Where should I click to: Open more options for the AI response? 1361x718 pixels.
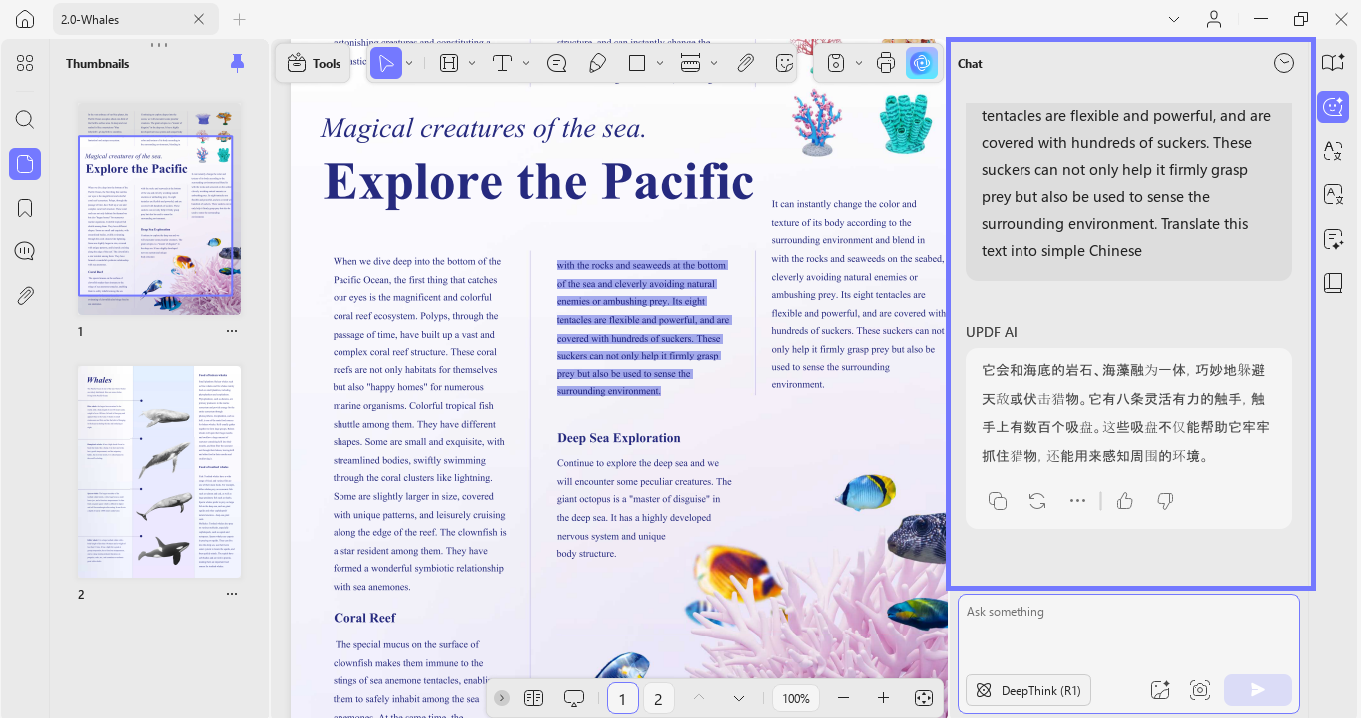pyautogui.click(x=1077, y=501)
